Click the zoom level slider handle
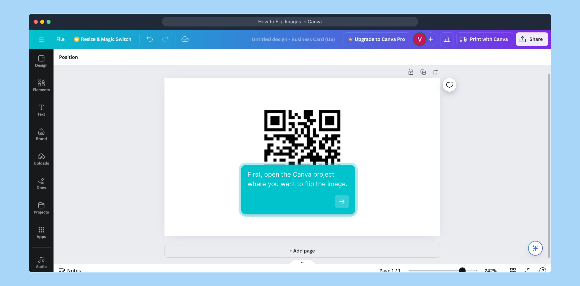Viewport: 580px width, 286px height. [462, 270]
